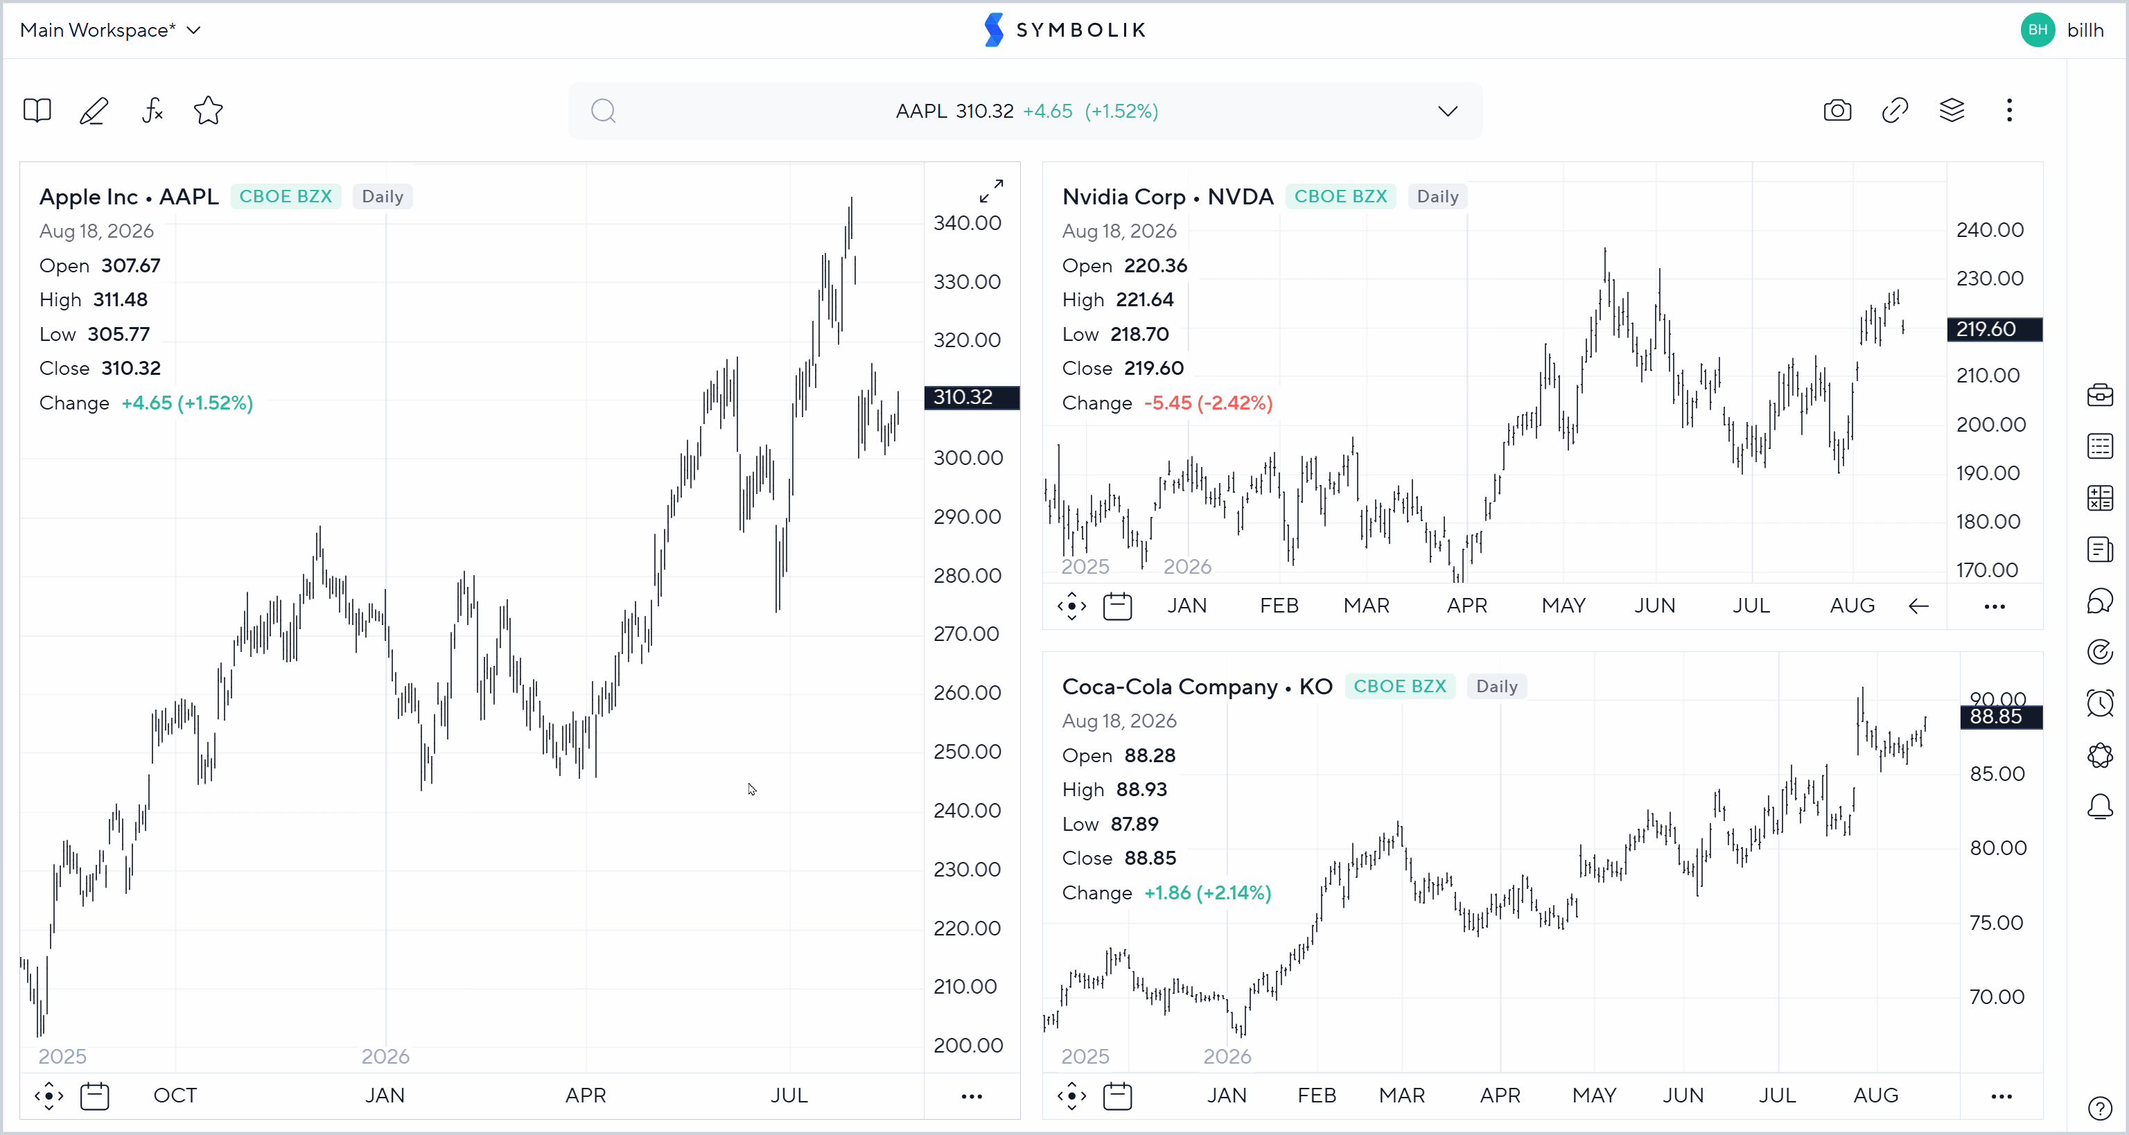Viewport: 2129px width, 1135px height.
Task: Click the Daily interval badge on AAPL chart
Action: pyautogui.click(x=383, y=197)
